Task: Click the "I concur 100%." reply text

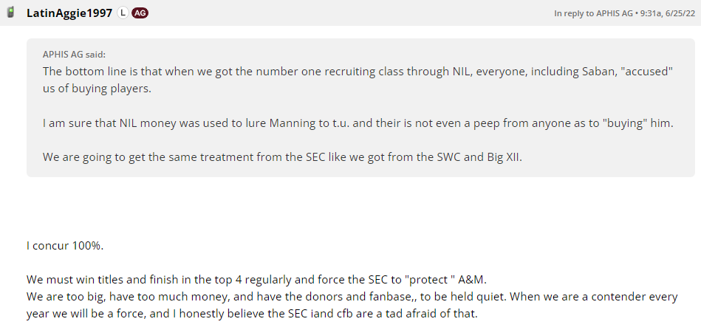Action: [61, 244]
